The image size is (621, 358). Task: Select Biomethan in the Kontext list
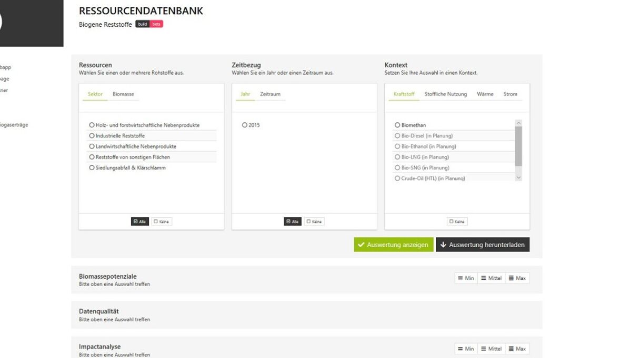(x=397, y=125)
